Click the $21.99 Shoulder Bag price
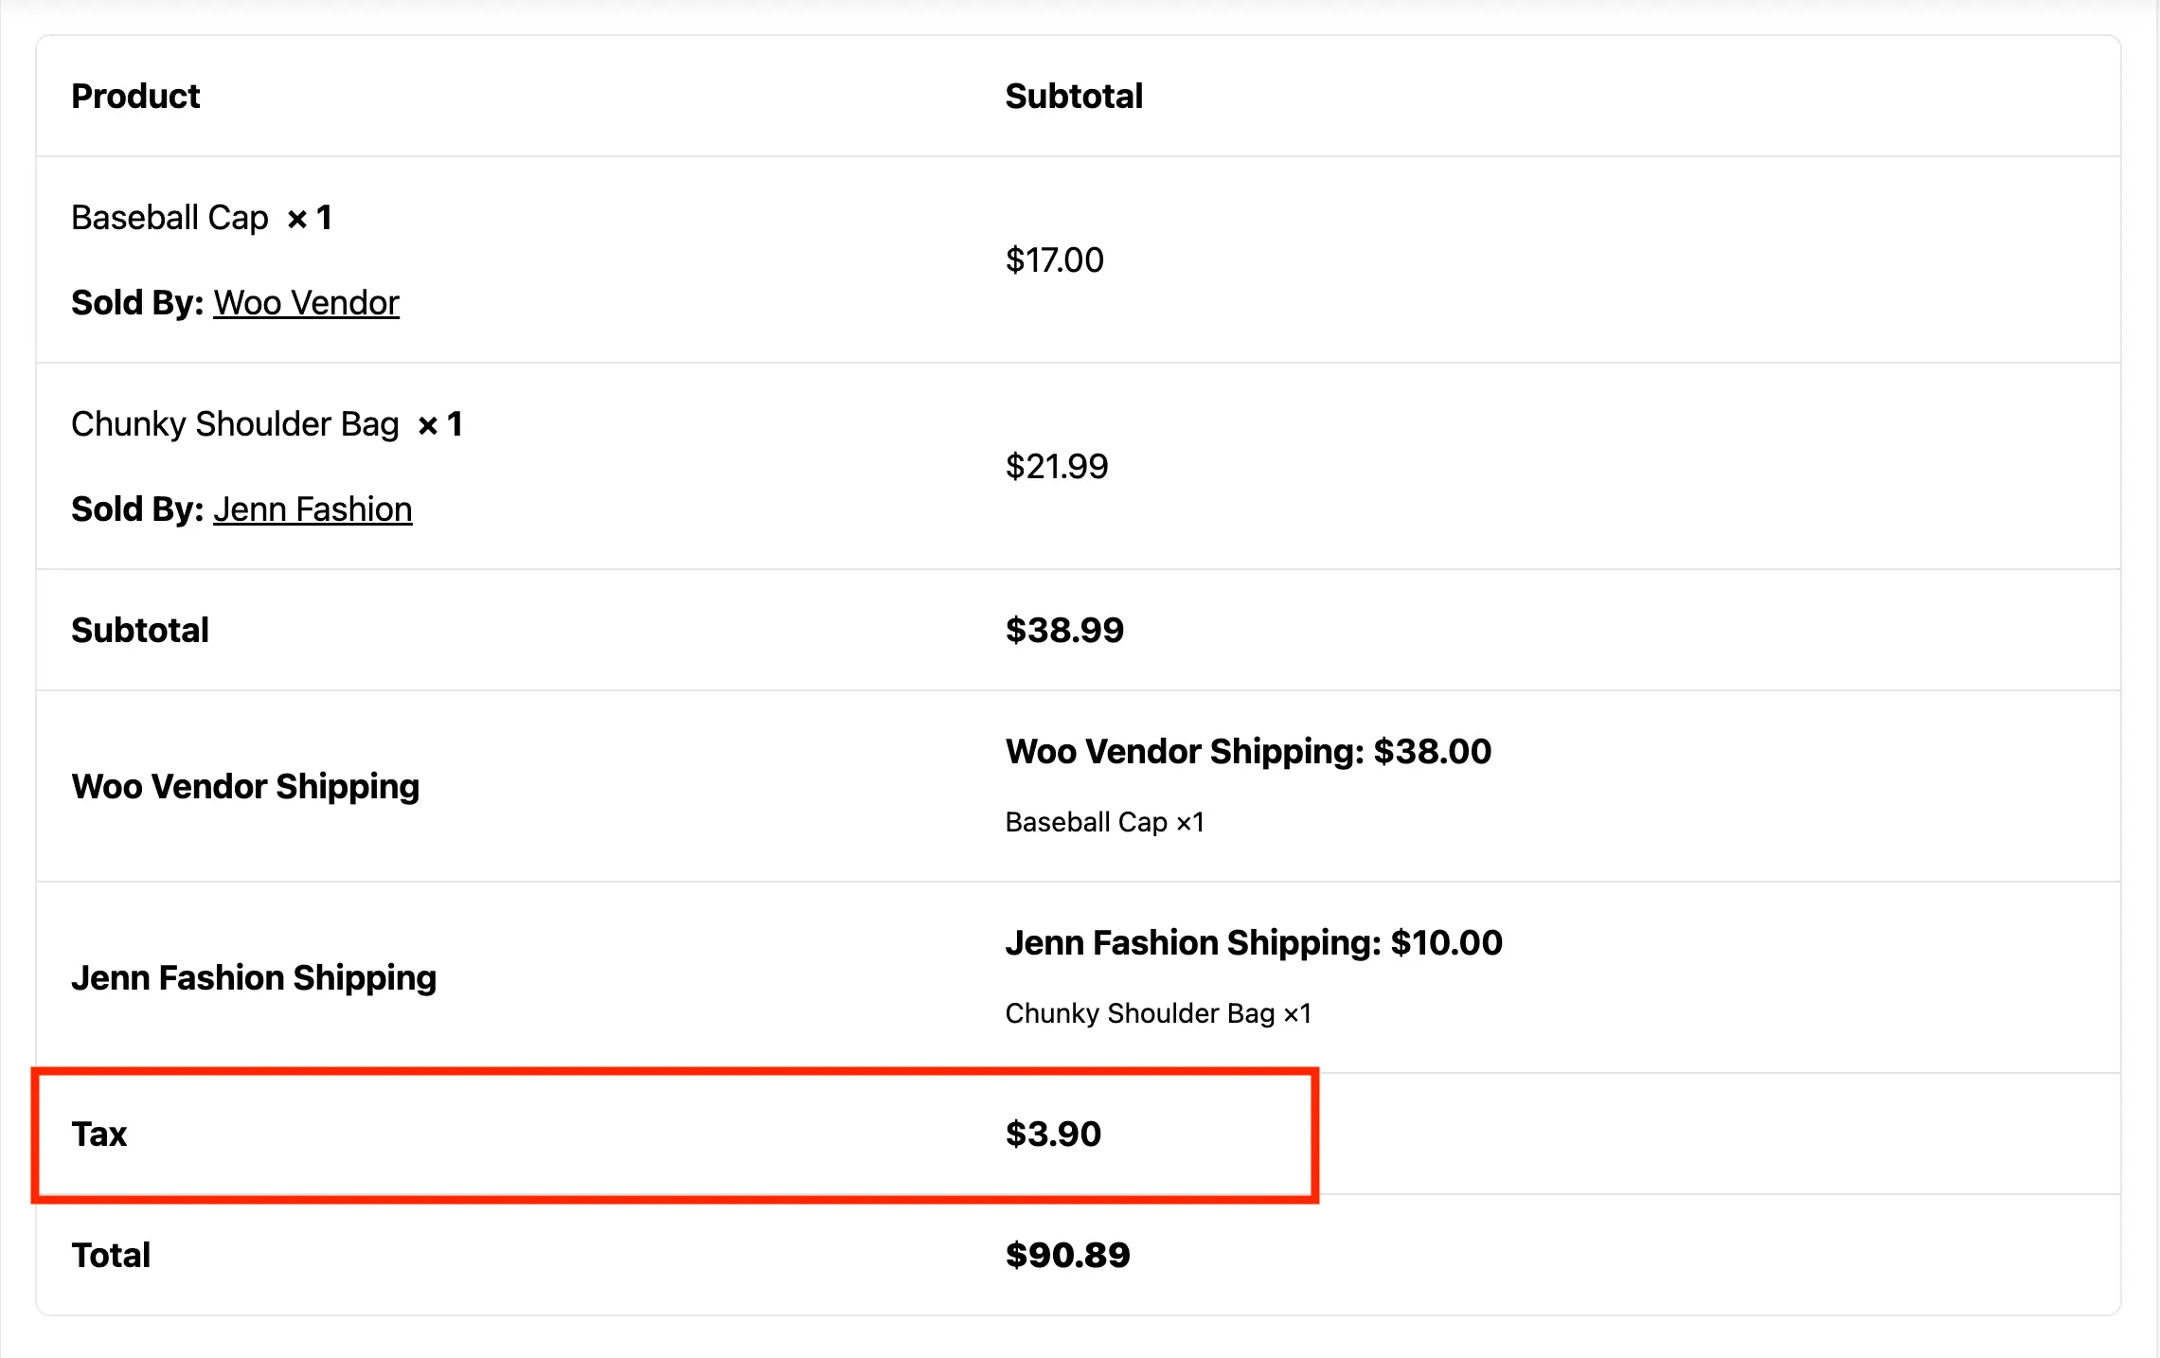 (x=1056, y=466)
